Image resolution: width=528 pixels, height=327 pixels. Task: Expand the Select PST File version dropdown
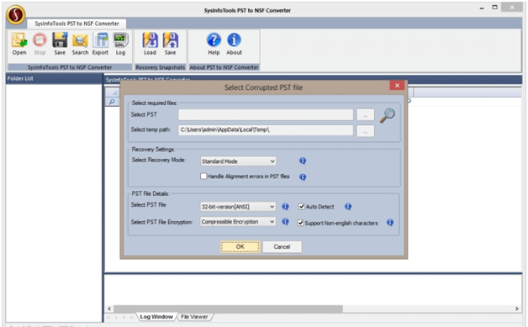coord(238,207)
